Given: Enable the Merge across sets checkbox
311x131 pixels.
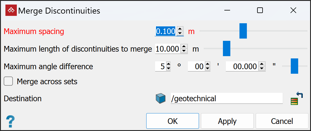Looking at the screenshot, I should [x=8, y=82].
